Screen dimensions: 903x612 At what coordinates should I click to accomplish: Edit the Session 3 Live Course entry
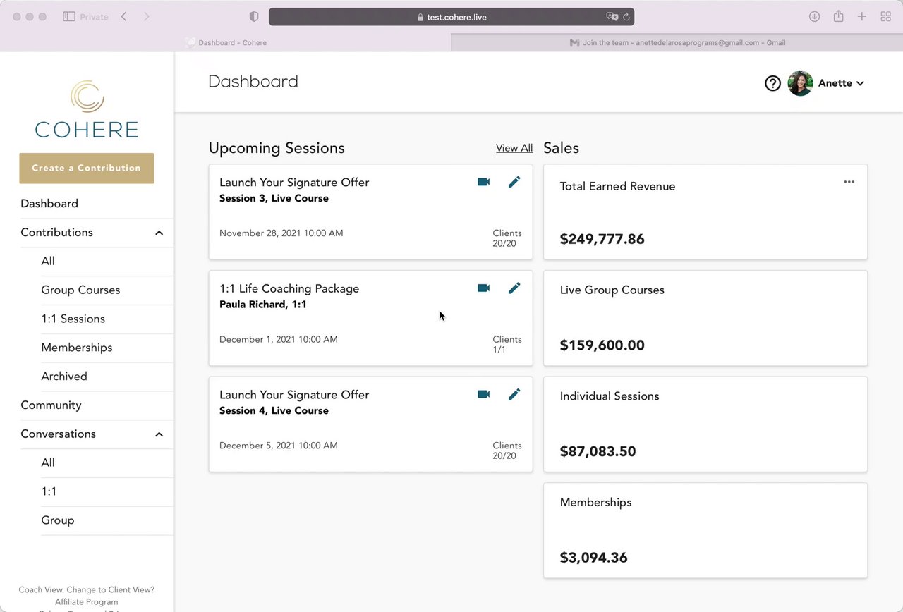coord(514,182)
